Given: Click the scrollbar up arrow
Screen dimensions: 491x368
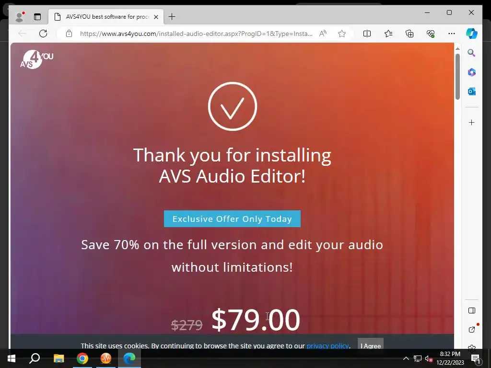Looking at the screenshot, I should tap(457, 49).
